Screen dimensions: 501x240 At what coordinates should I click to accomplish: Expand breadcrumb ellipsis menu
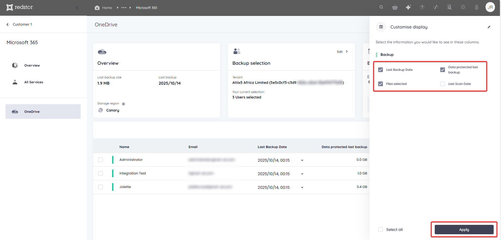124,8
